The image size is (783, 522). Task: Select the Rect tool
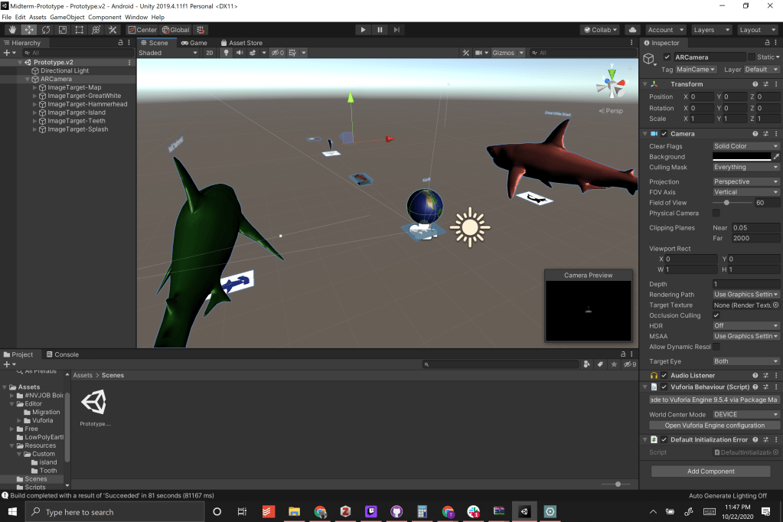point(80,30)
